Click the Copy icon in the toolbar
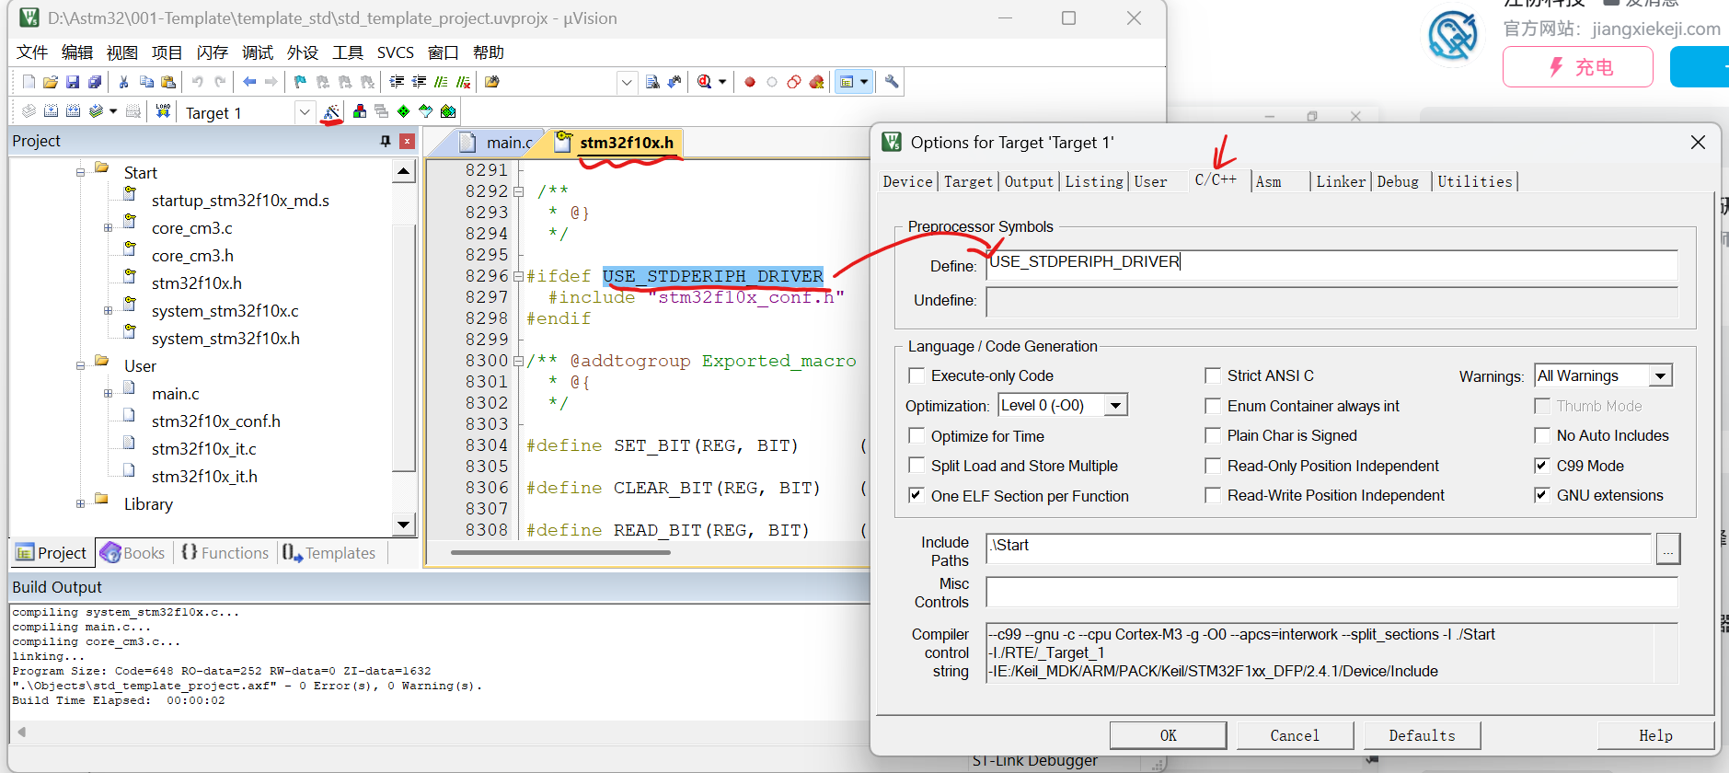The image size is (1729, 773). 146,82
